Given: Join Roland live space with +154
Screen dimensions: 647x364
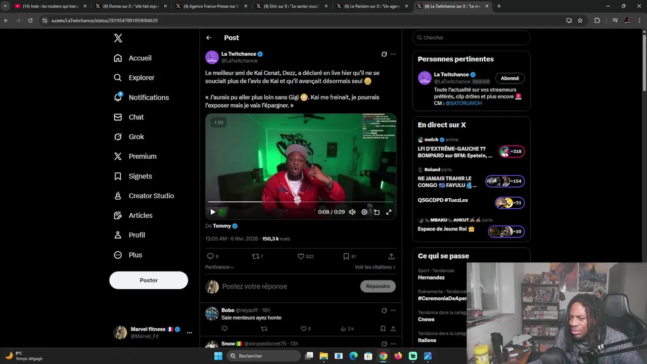Looking at the screenshot, I should (x=505, y=181).
